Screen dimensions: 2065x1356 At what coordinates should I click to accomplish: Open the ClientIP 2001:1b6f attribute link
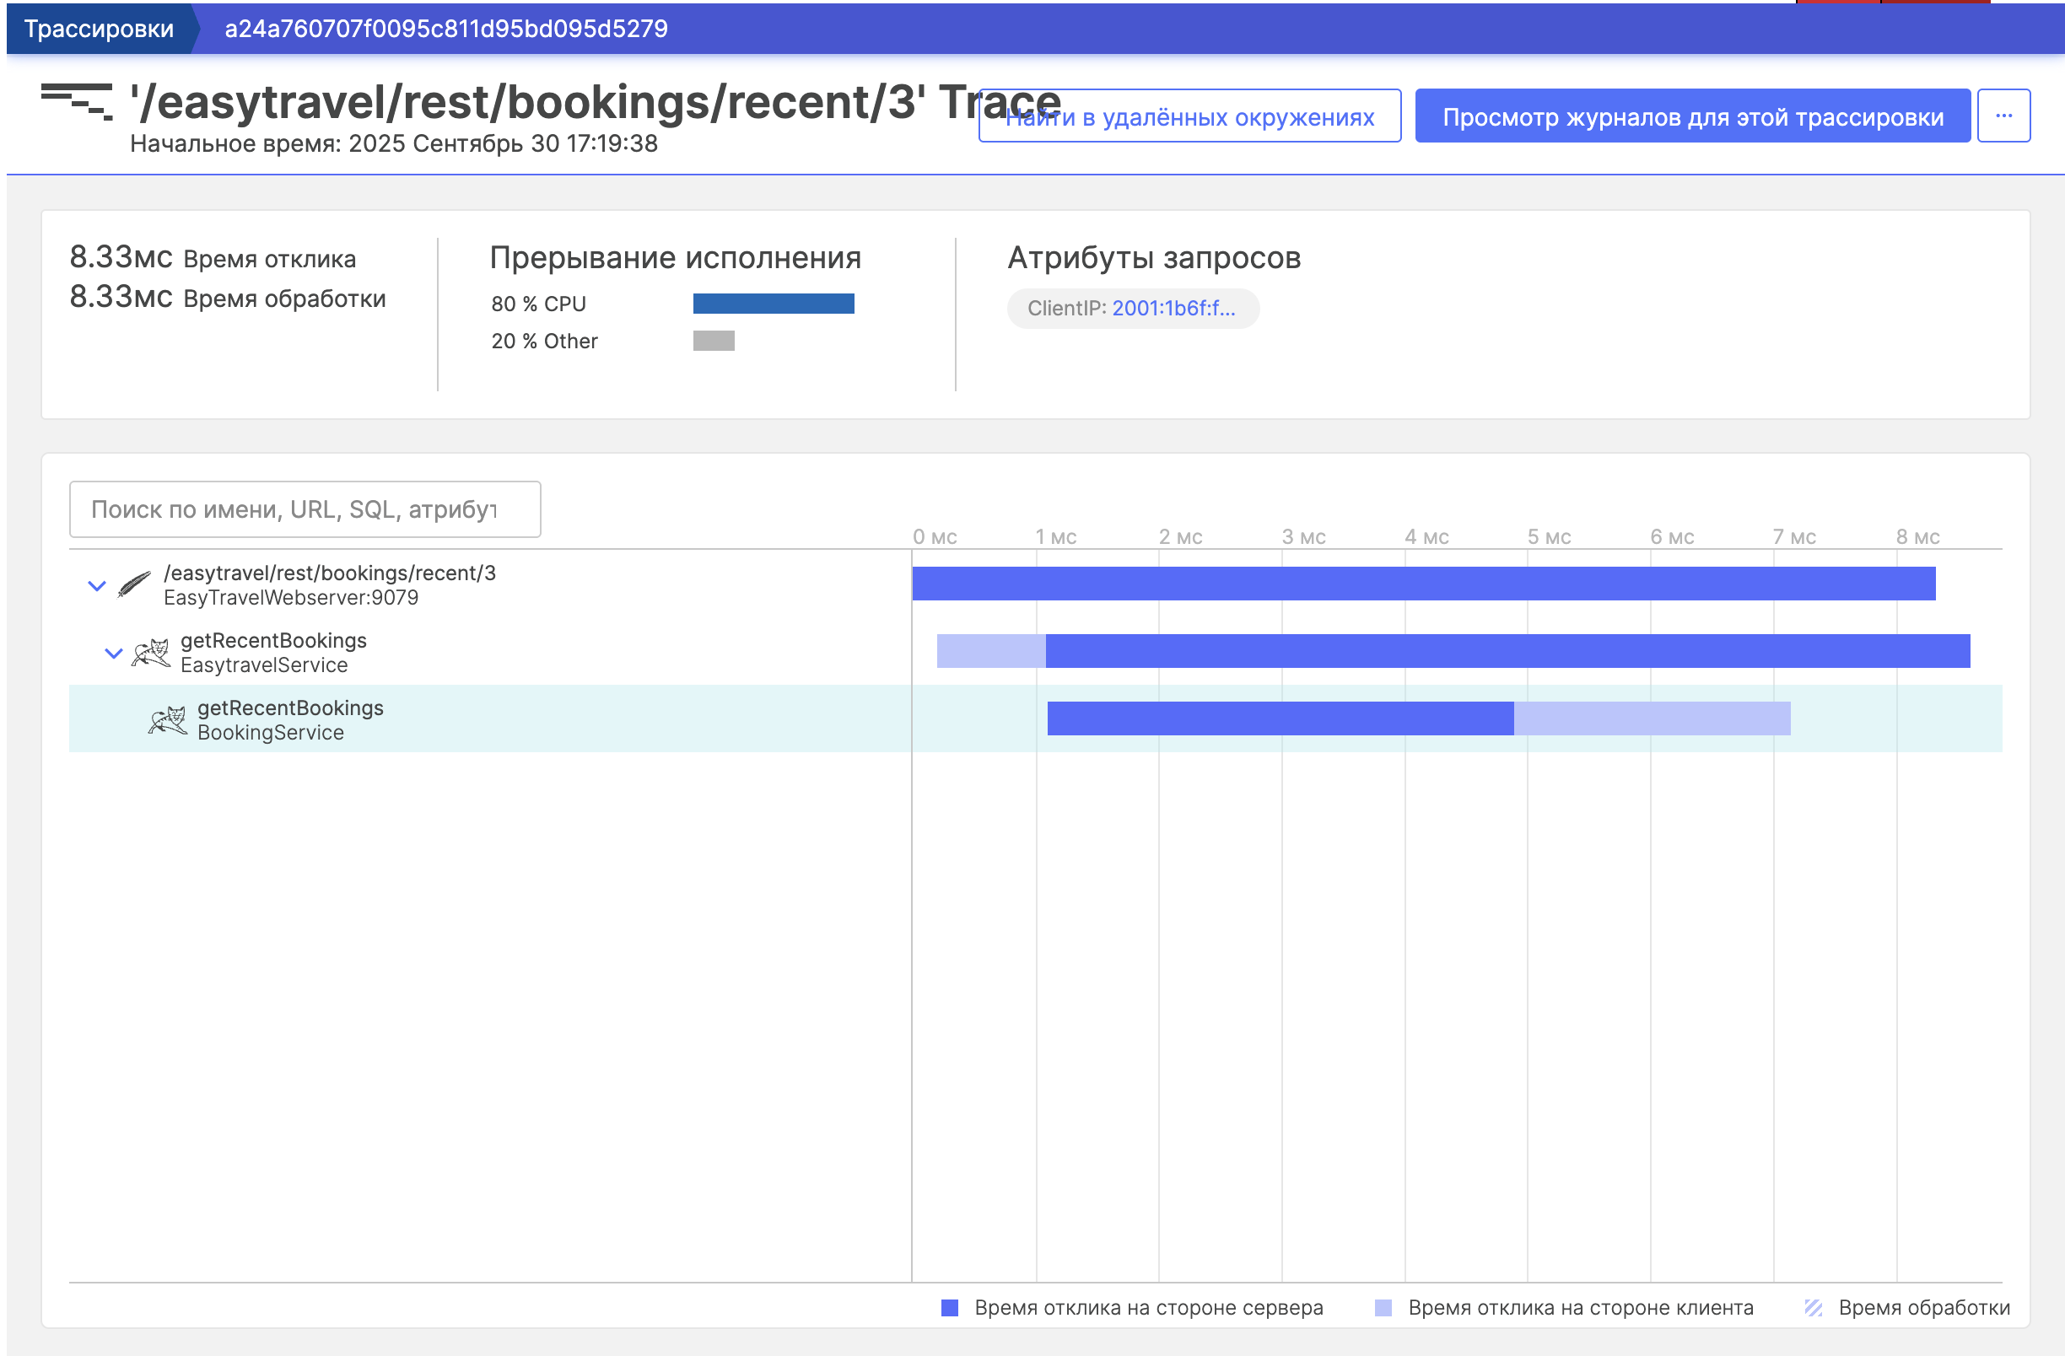1173,308
